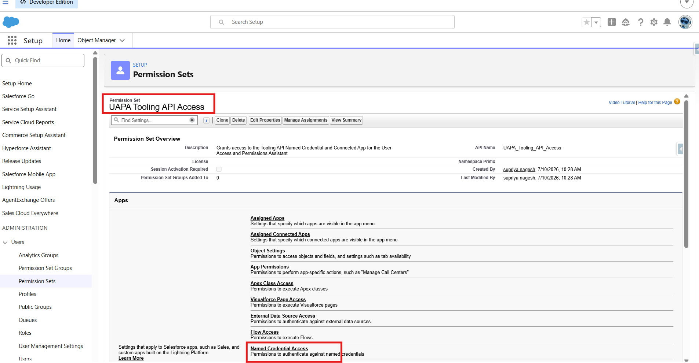The width and height of the screenshot is (699, 363).
Task: Open the setup gear icon
Action: (x=654, y=22)
